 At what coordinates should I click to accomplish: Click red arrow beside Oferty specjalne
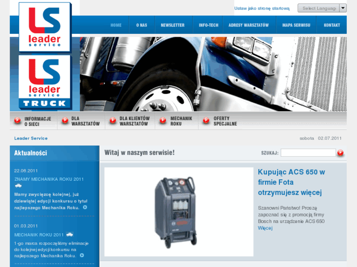tap(206, 121)
